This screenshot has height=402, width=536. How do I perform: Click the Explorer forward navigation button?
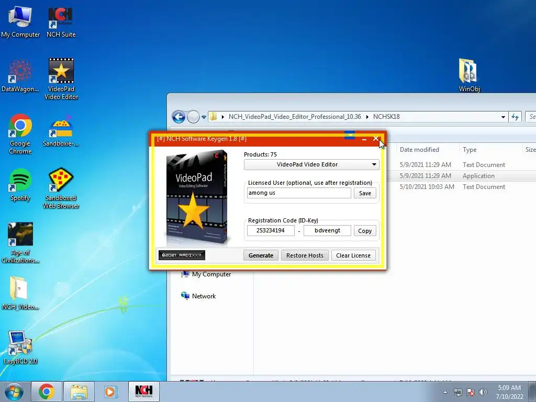[x=193, y=117]
